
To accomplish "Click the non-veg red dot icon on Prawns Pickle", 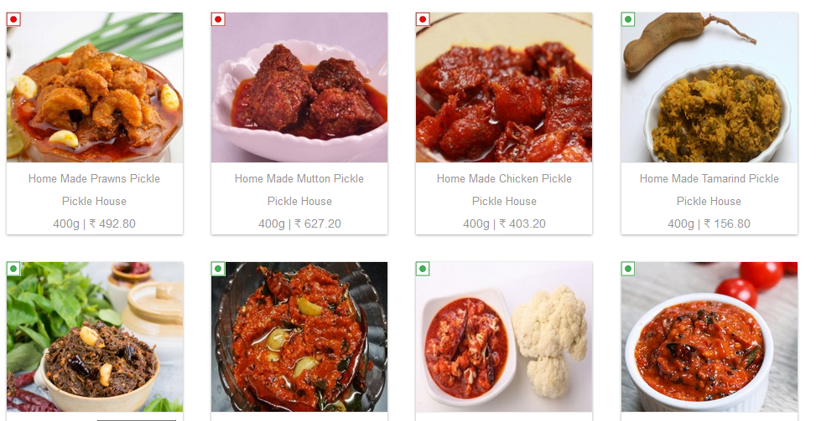I will click(13, 20).
